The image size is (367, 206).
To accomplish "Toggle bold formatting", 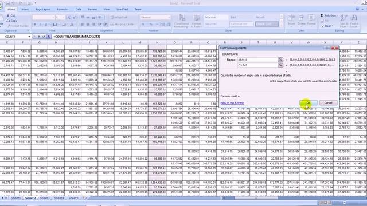I will pos(34,24).
